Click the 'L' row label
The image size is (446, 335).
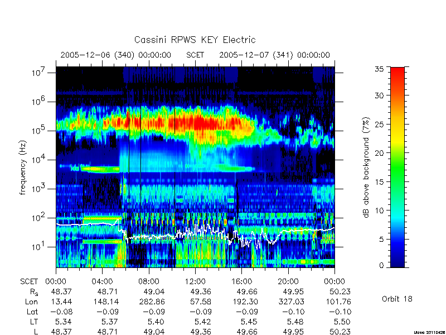tap(36, 332)
